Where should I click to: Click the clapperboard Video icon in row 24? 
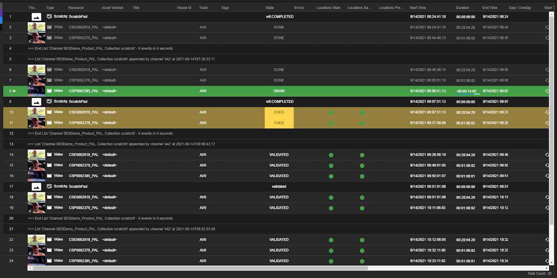pos(49,261)
